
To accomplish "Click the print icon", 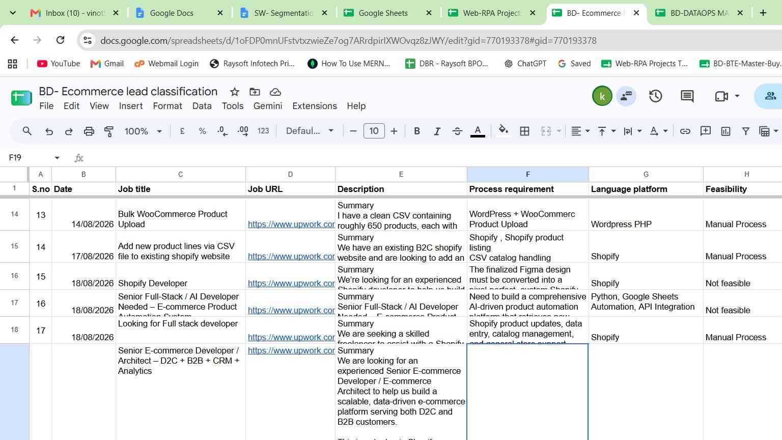I will 89,131.
